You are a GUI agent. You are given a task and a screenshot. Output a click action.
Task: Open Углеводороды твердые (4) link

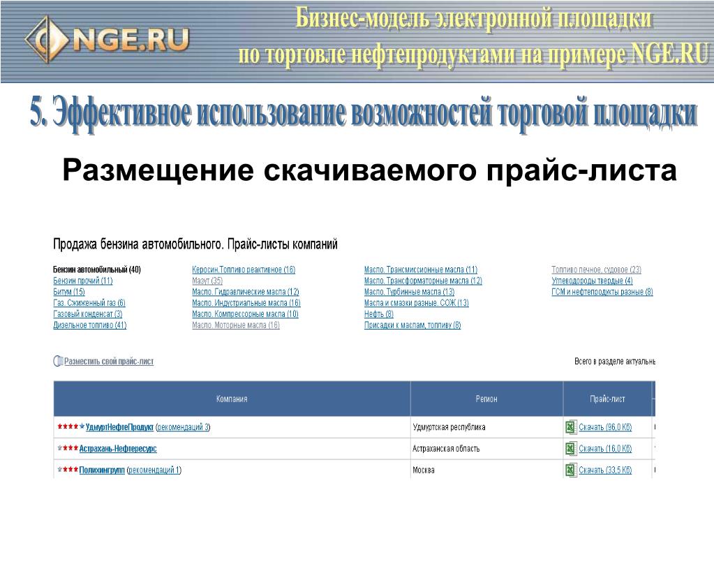click(x=592, y=281)
